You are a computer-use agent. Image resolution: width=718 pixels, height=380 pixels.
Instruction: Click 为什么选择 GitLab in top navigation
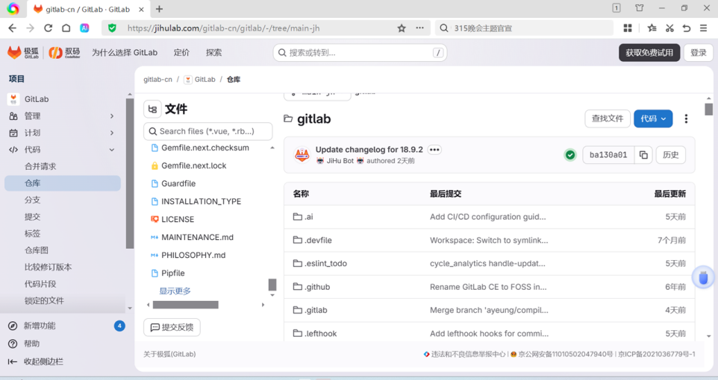(125, 53)
